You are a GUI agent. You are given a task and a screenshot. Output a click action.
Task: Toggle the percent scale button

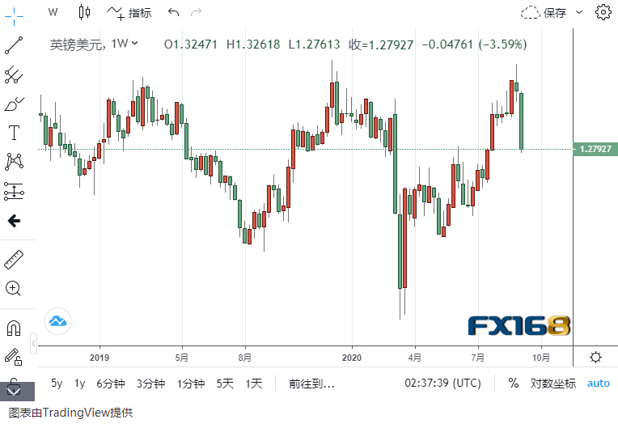click(513, 384)
